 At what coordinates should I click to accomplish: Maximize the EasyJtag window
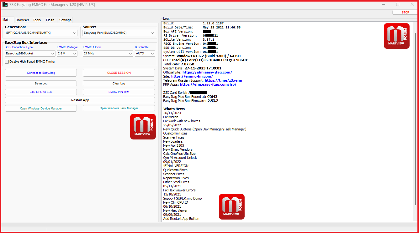(398, 4)
